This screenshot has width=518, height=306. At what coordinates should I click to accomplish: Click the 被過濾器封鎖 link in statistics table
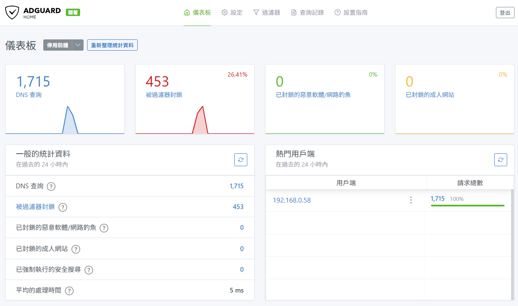35,207
